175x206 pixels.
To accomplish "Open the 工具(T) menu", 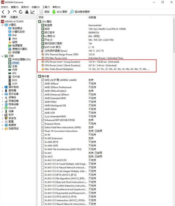I will coord(46,7).
